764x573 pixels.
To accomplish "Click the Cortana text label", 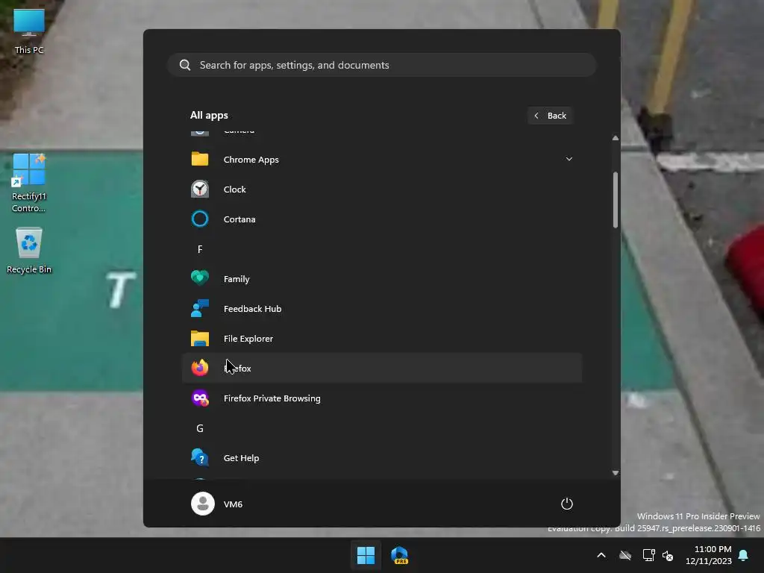I will pos(239,219).
